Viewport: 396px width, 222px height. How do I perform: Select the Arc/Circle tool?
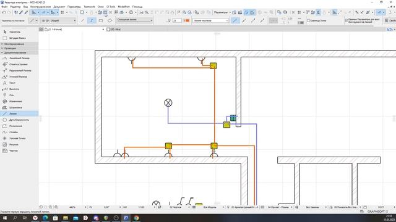[19, 120]
